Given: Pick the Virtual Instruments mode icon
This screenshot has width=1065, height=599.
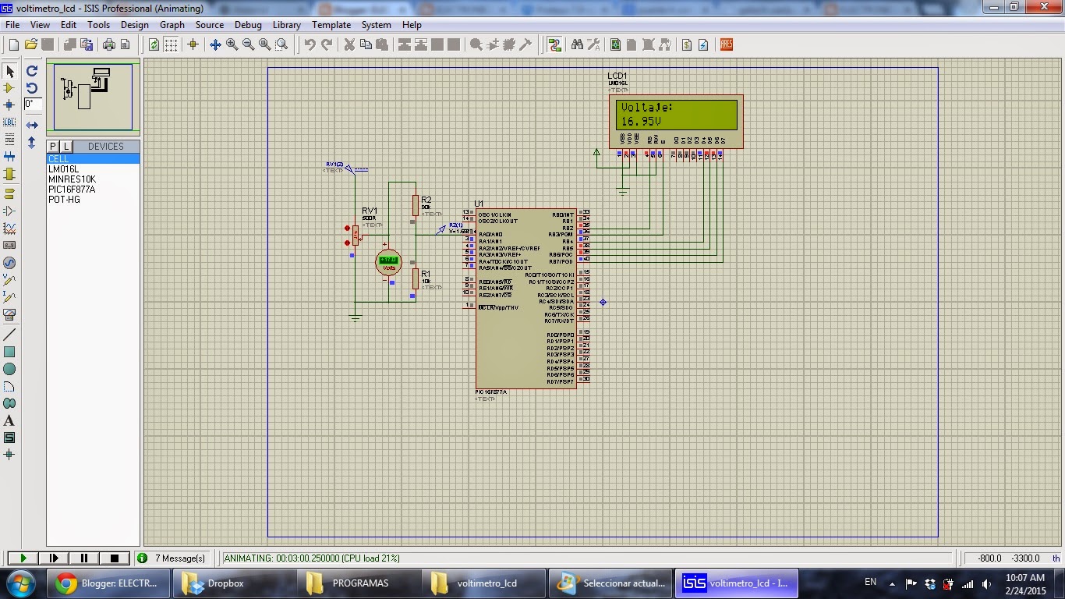Looking at the screenshot, I should (x=9, y=314).
